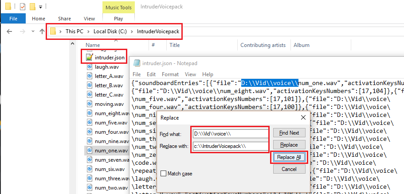Click the Find Next button
404x194 pixels.
pyautogui.click(x=289, y=133)
